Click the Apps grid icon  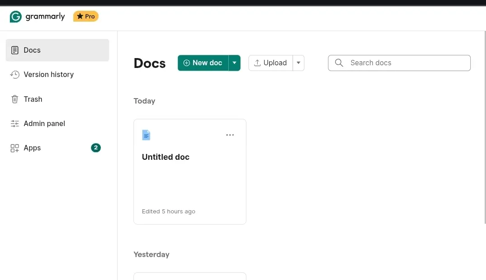pos(14,148)
